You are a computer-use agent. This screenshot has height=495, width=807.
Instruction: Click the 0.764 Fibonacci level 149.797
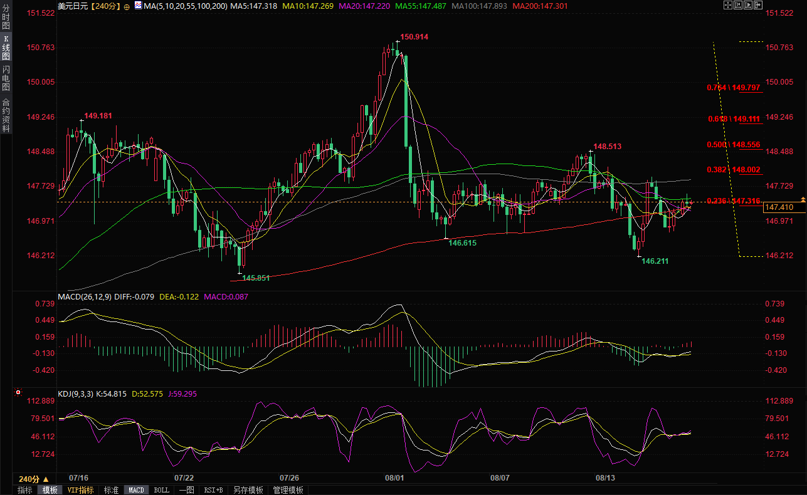click(733, 87)
